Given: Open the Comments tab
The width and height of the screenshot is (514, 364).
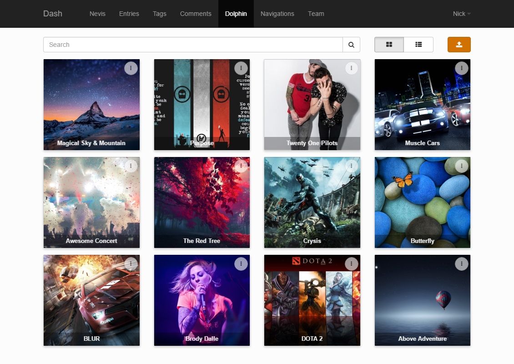Looking at the screenshot, I should 196,14.
